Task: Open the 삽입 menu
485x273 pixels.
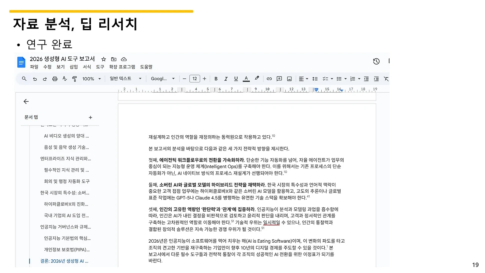Action: pyautogui.click(x=73, y=67)
